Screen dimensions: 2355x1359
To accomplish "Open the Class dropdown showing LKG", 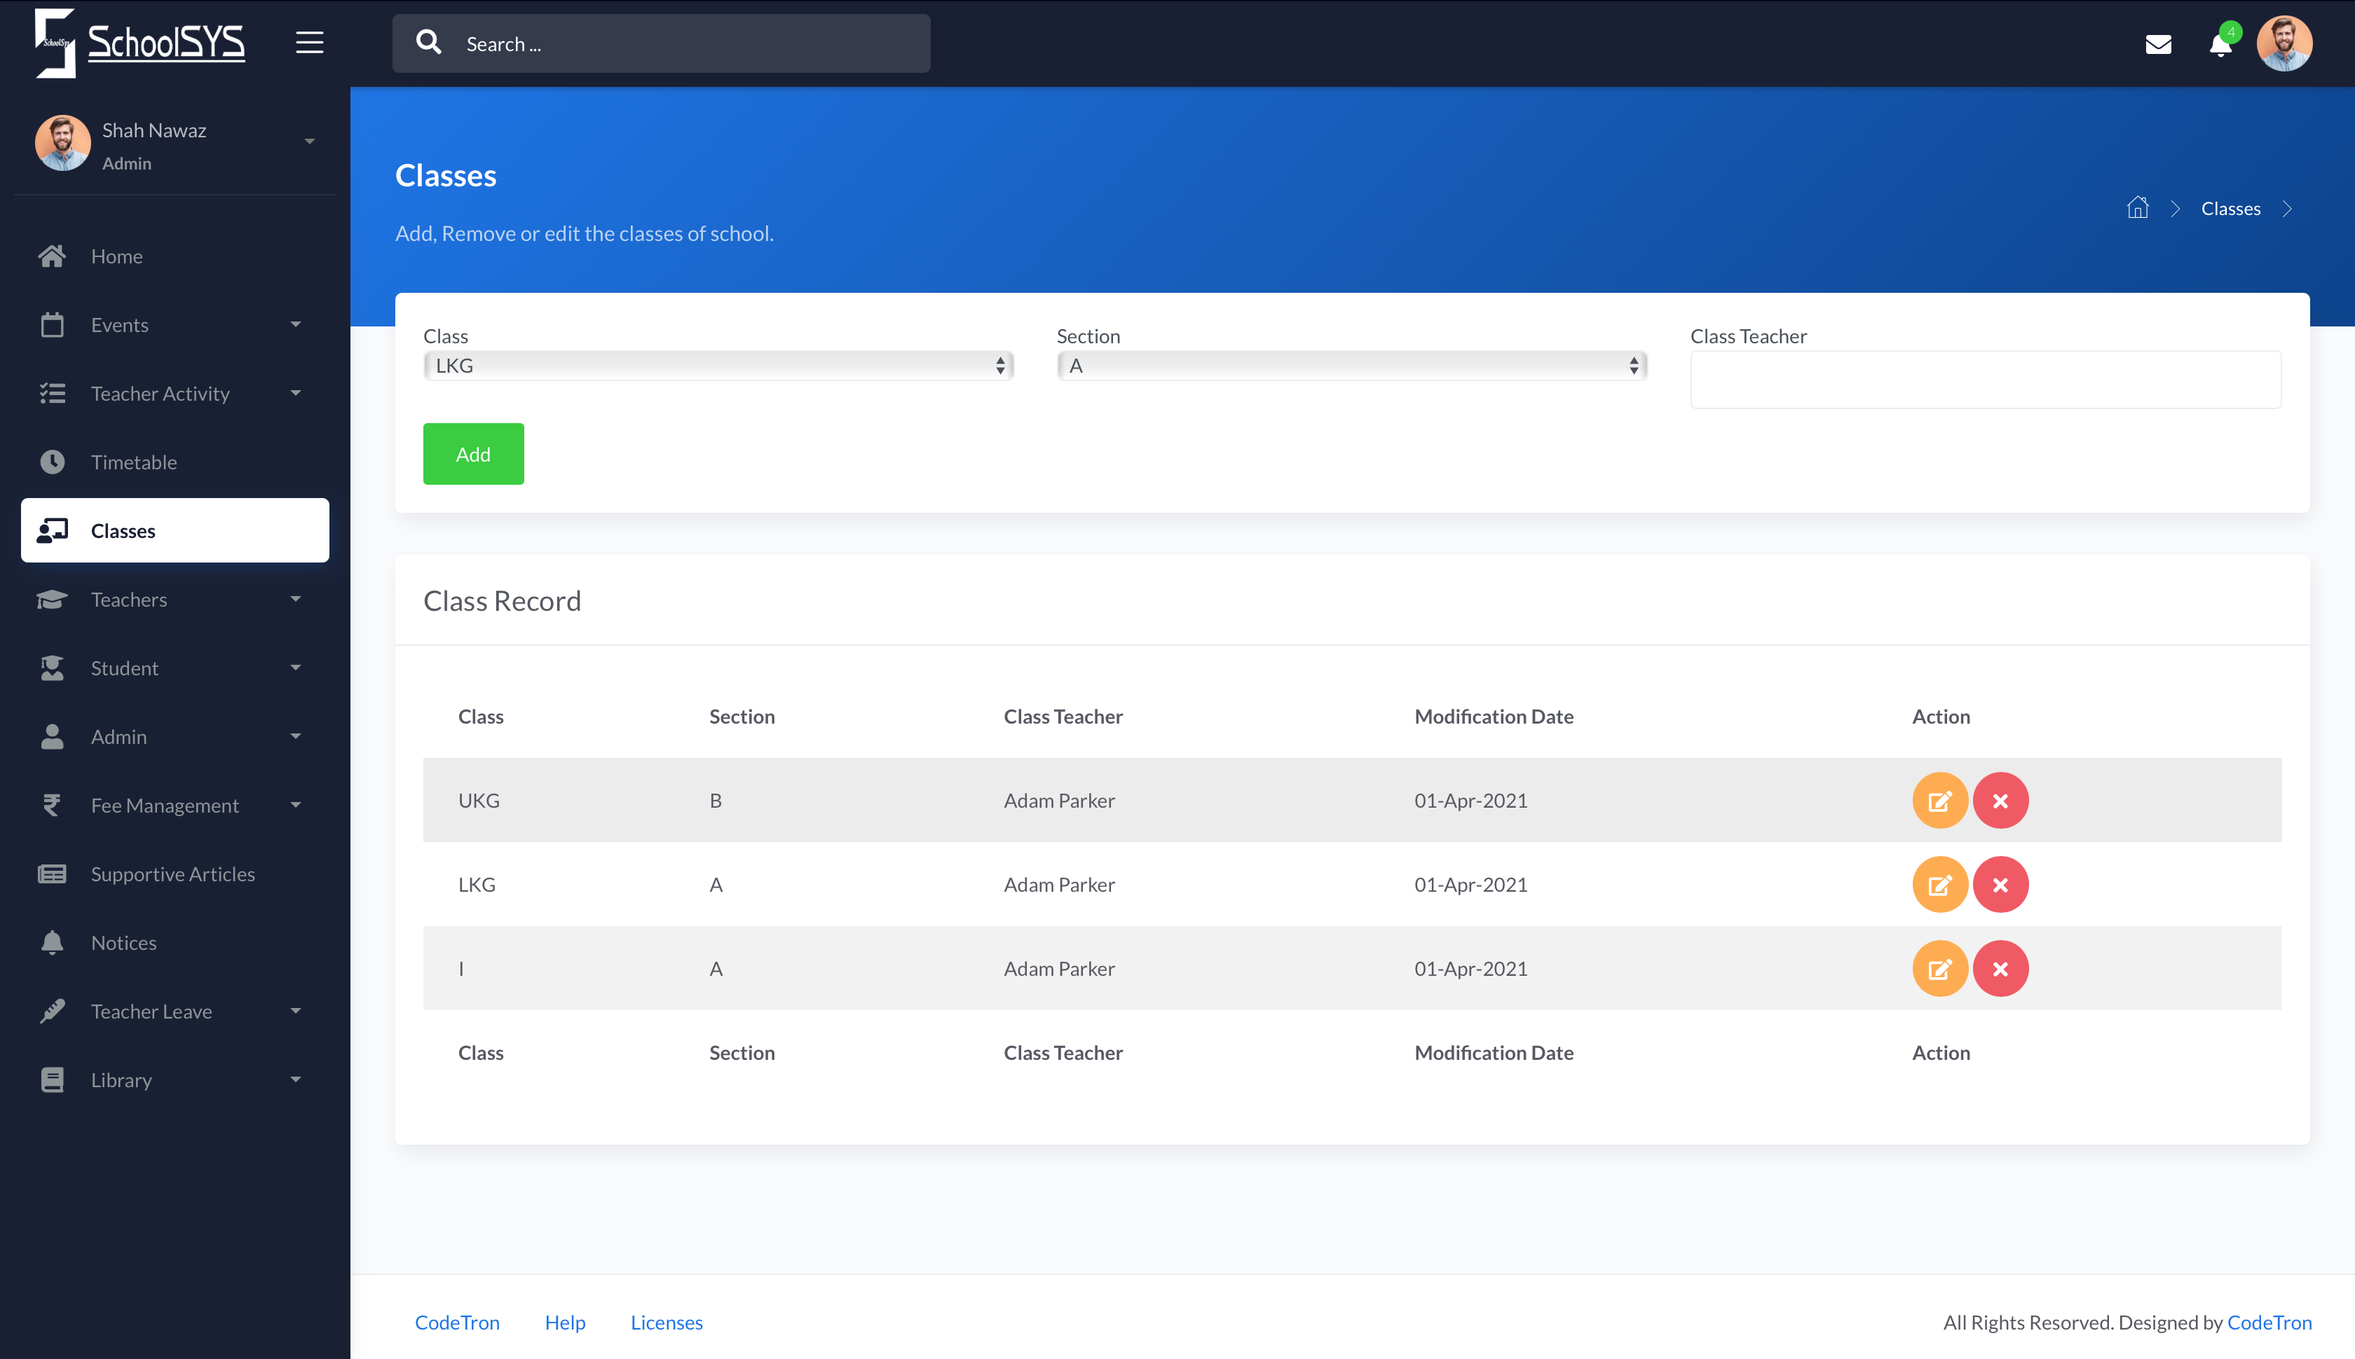I will click(x=717, y=366).
